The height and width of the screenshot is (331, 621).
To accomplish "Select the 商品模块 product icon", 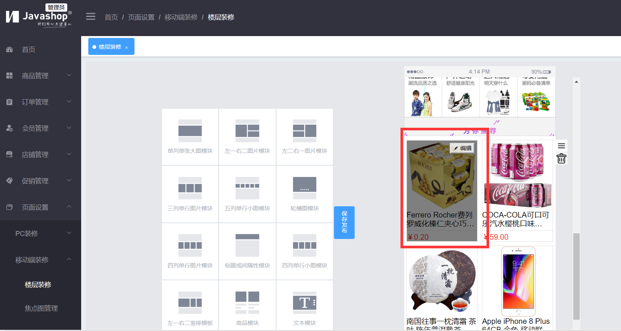I will (x=247, y=302).
